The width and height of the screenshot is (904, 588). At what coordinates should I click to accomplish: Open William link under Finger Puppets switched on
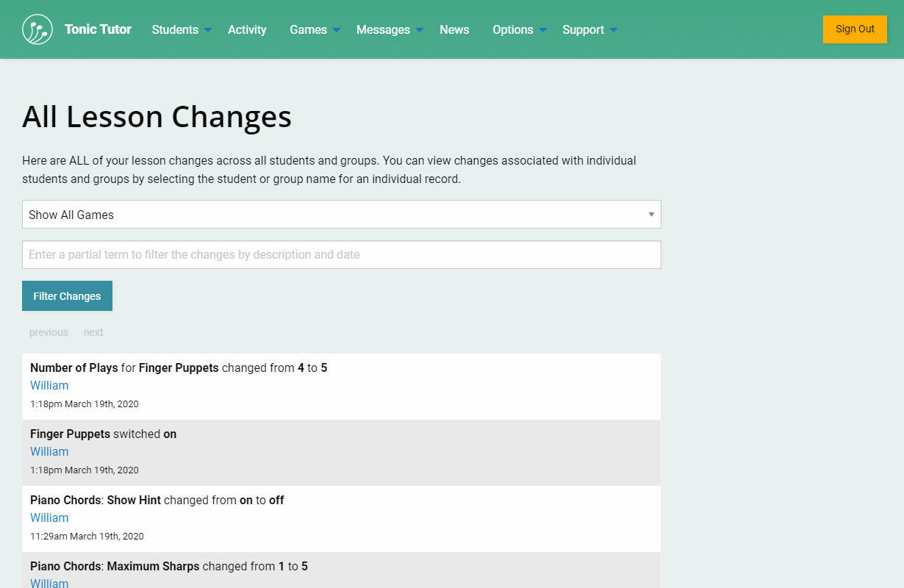coord(49,451)
